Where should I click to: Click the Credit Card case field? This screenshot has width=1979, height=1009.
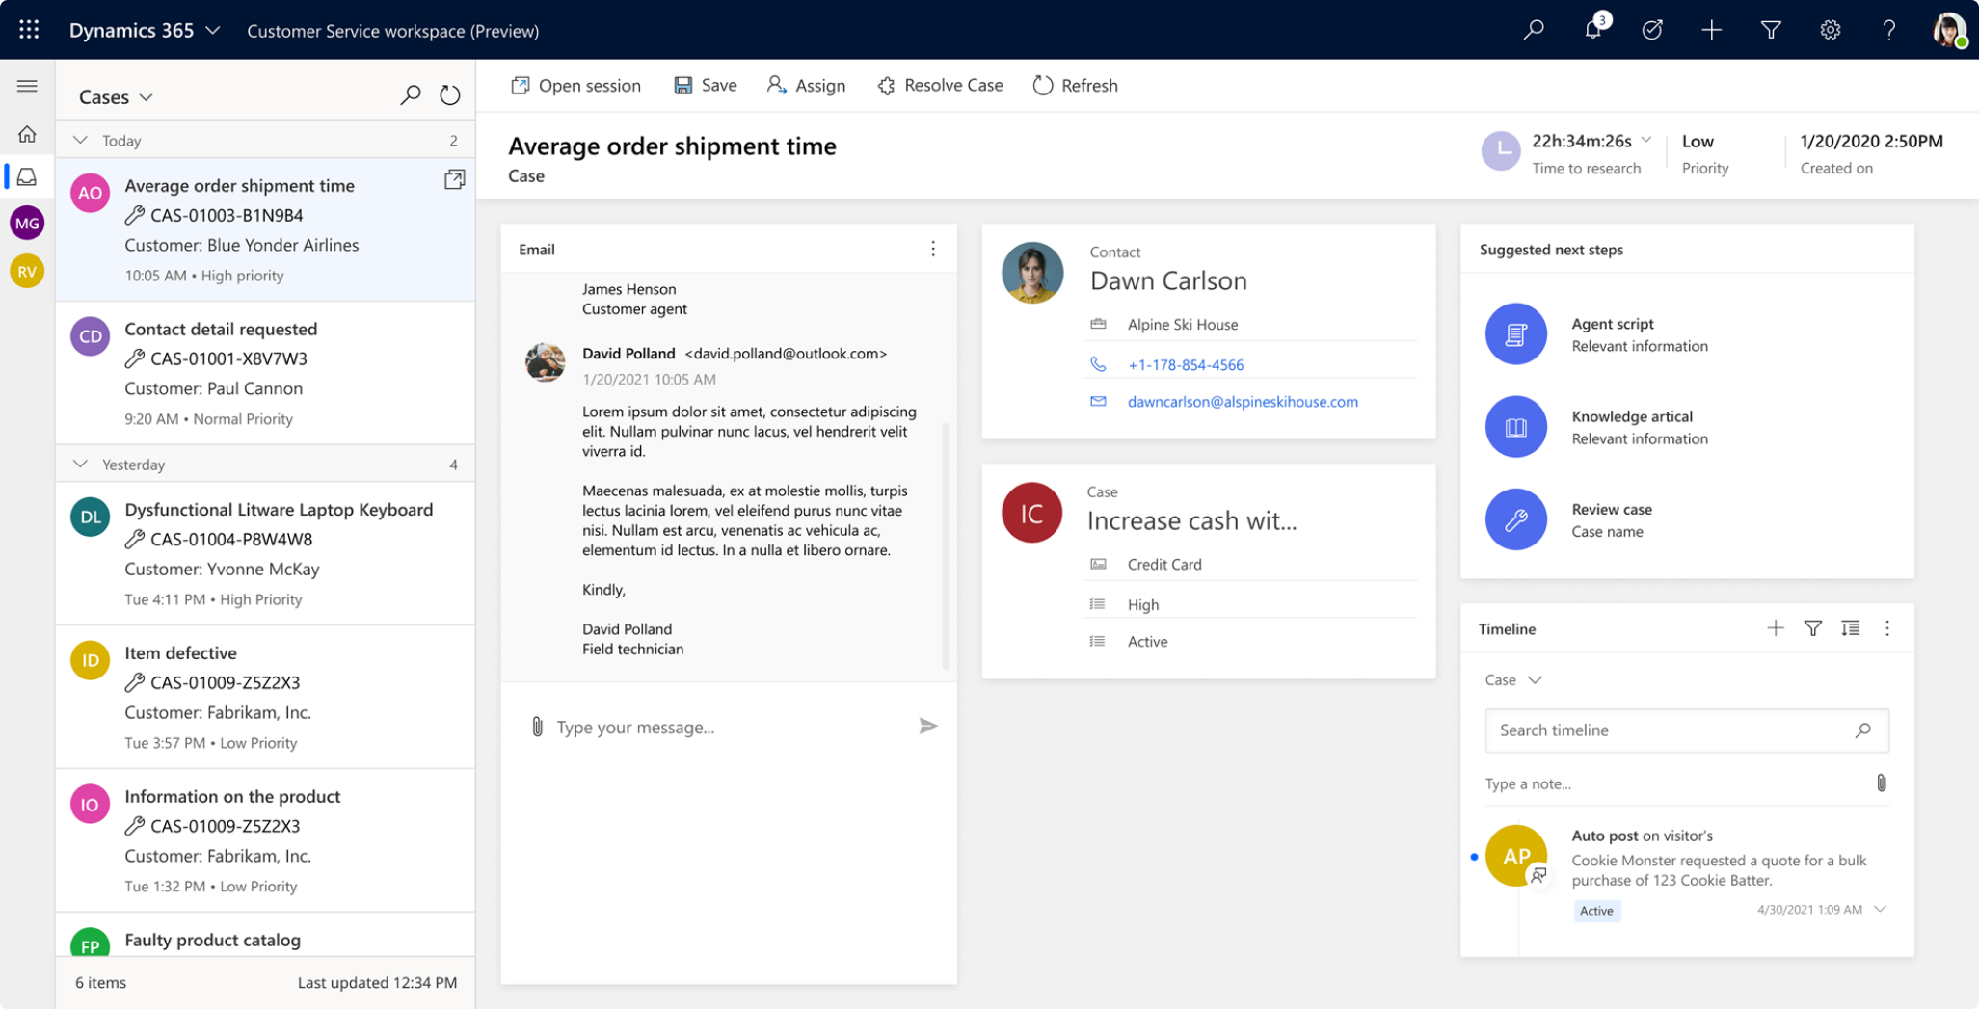coord(1163,564)
